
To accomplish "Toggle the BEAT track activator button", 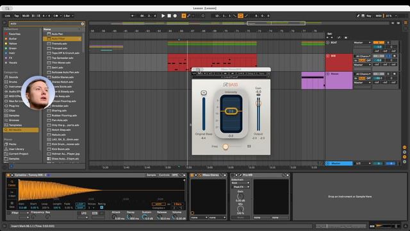I will 379,42.
